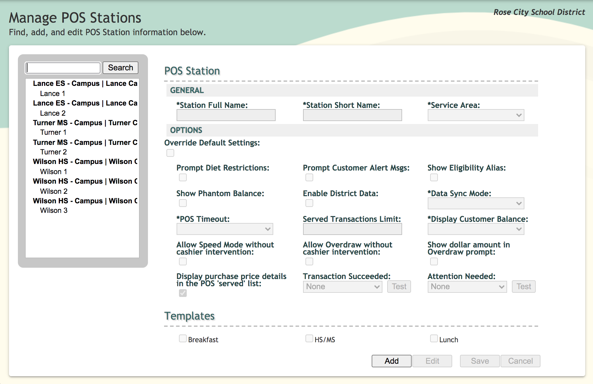Screen dimensions: 593x384
Task: Click the Served Transactions Limit field
Action: (x=352, y=229)
